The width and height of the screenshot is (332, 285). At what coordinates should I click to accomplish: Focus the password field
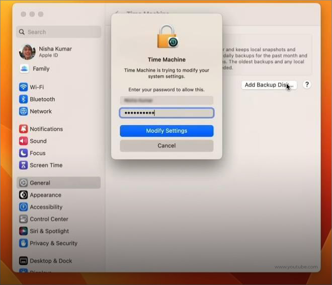pos(167,113)
